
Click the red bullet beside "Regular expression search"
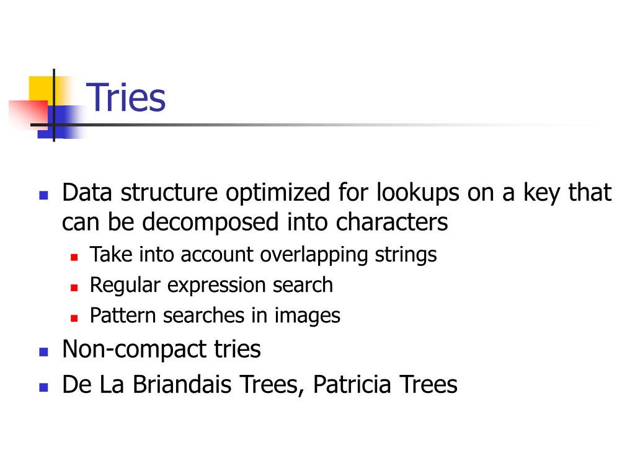pyautogui.click(x=74, y=288)
